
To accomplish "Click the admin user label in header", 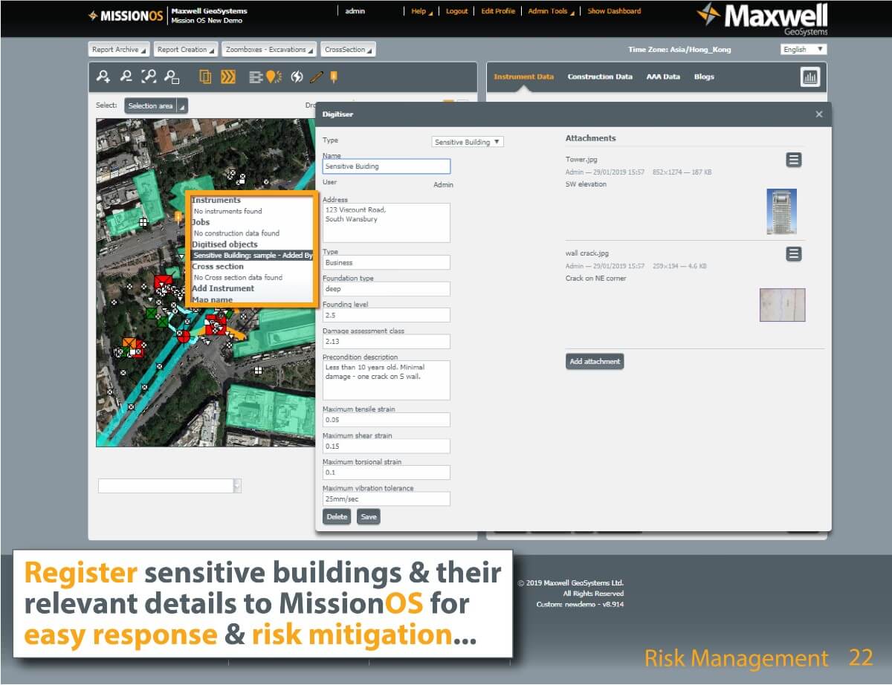I will pyautogui.click(x=355, y=11).
